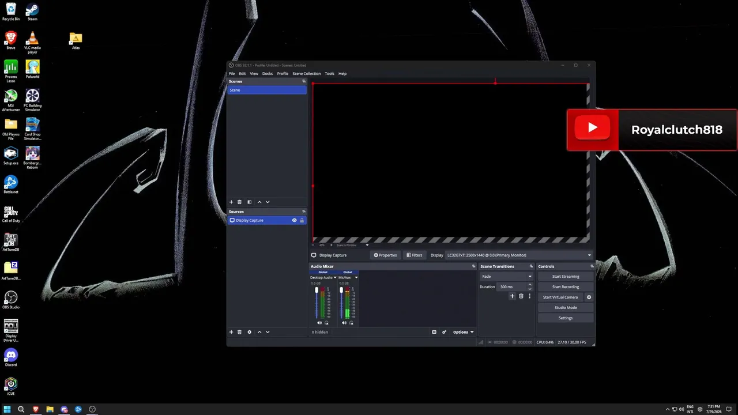Click Start Recording button
Screen dimensions: 738x415
(566, 287)
